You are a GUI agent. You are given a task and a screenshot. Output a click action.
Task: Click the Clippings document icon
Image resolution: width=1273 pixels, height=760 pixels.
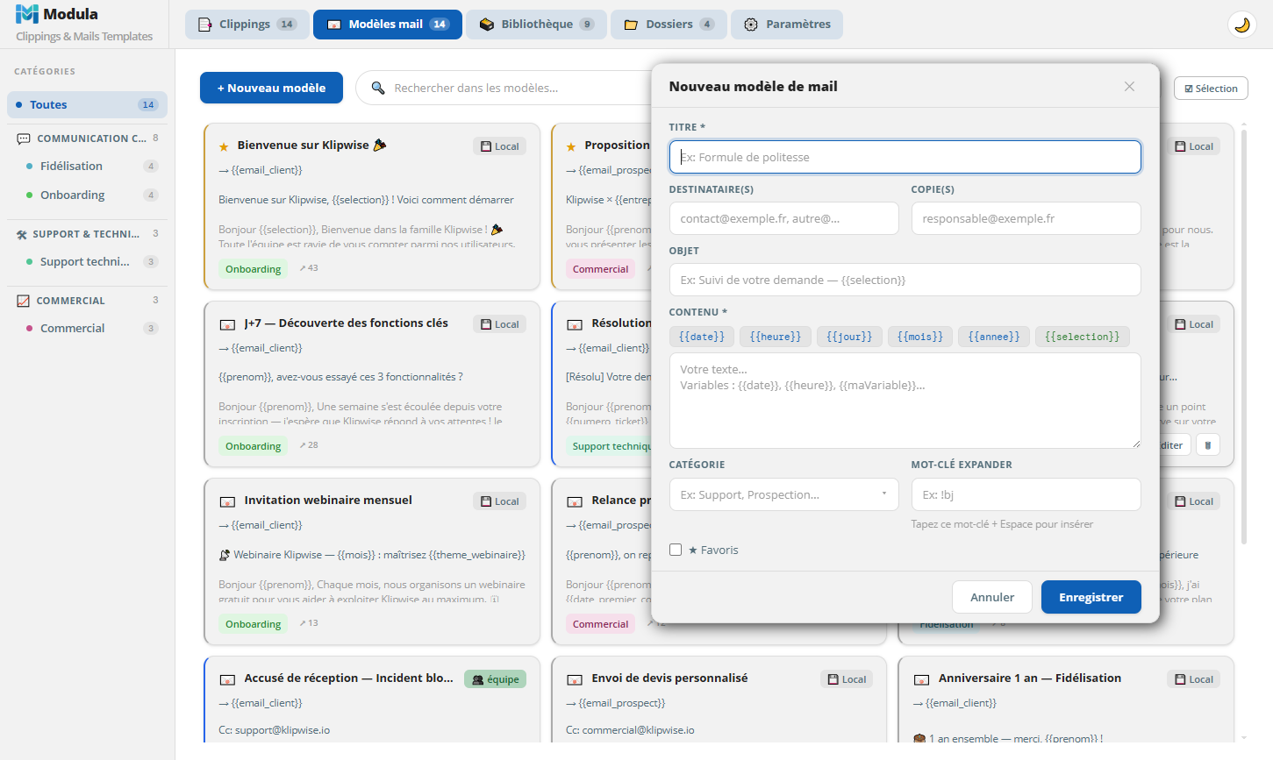pos(205,25)
